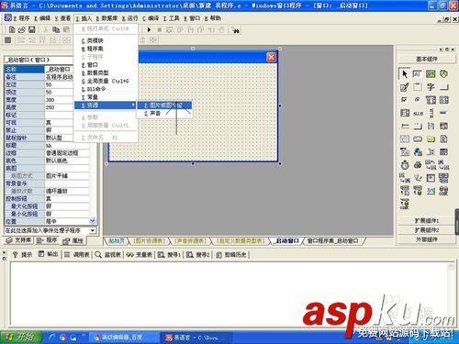Click the 底色 property value 默认底色

[x=66, y=161]
